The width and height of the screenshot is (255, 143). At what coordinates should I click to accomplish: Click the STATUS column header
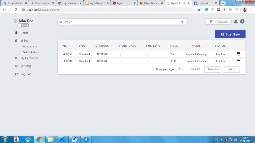coord(220,46)
